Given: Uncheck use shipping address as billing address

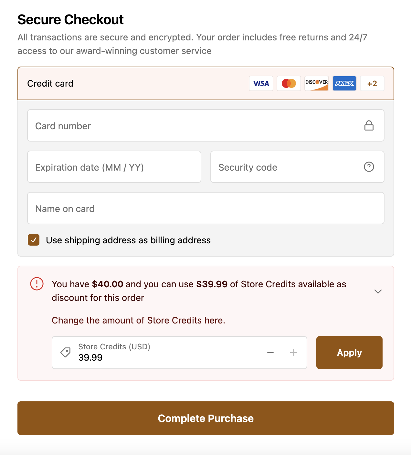Looking at the screenshot, I should click(x=33, y=240).
